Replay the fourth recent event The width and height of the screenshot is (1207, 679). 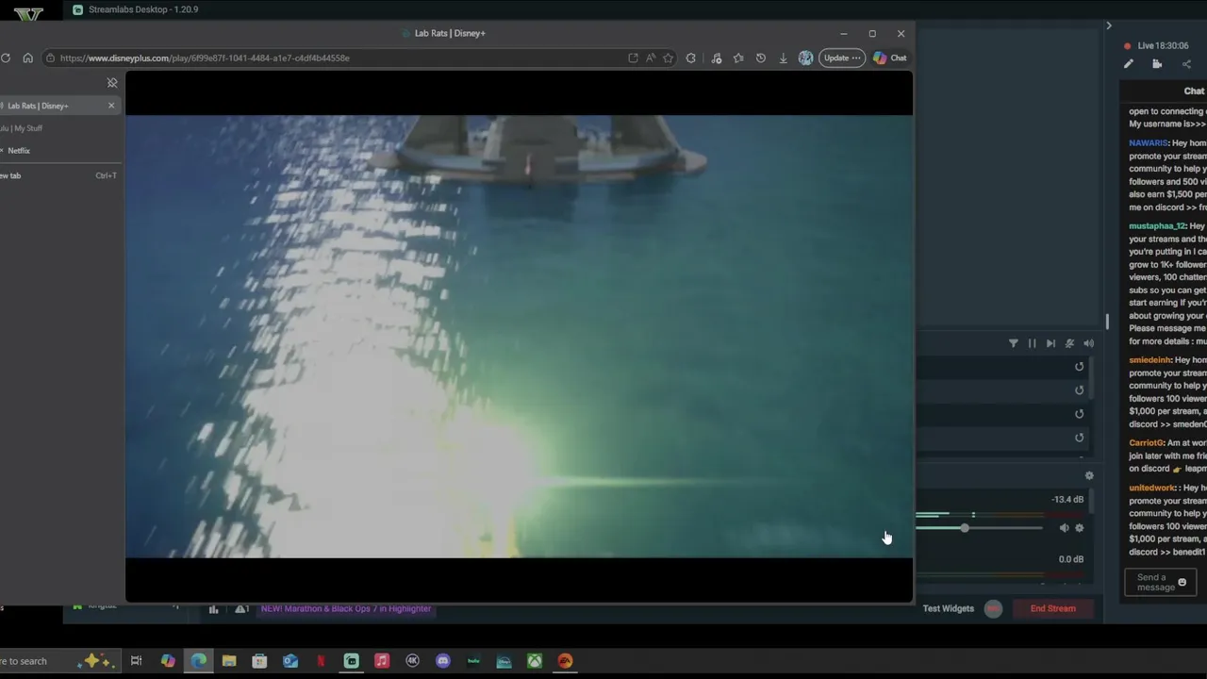click(1080, 438)
